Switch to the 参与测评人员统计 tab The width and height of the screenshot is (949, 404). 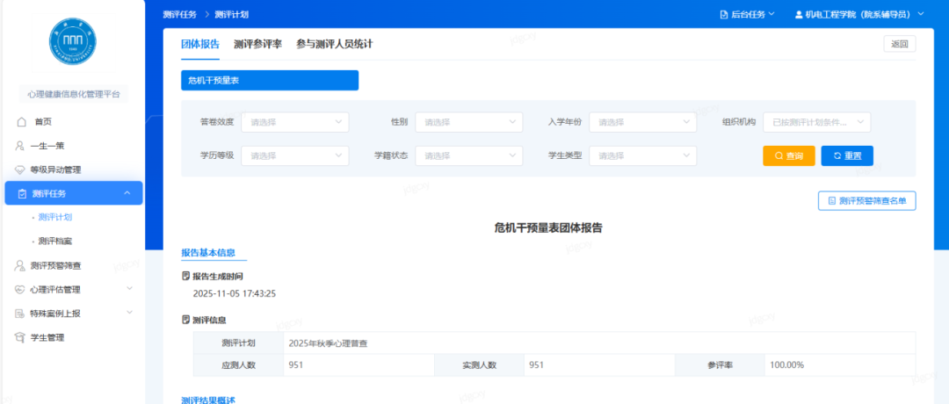(x=334, y=43)
